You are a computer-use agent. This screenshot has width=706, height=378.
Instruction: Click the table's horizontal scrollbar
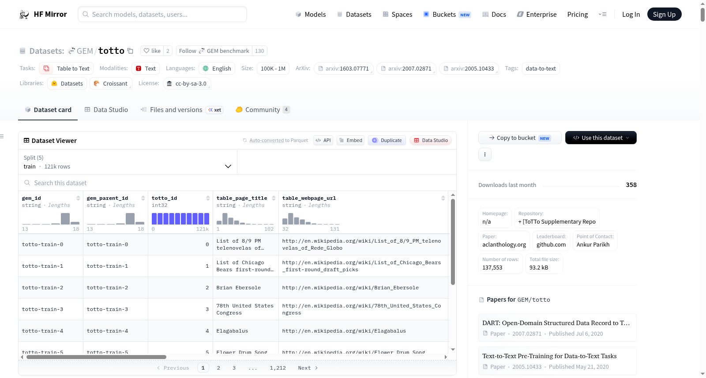tap(96, 357)
